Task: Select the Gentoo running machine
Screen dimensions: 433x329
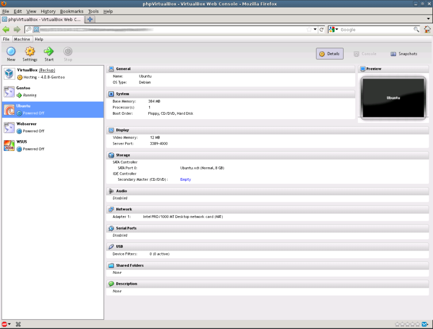Action: 53,91
